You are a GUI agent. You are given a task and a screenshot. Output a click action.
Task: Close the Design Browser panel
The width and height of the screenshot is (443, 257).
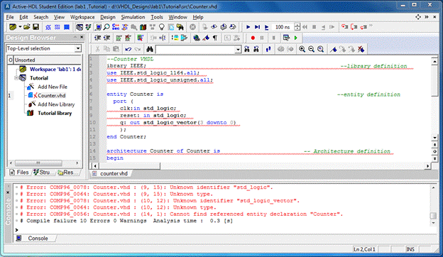(x=82, y=37)
